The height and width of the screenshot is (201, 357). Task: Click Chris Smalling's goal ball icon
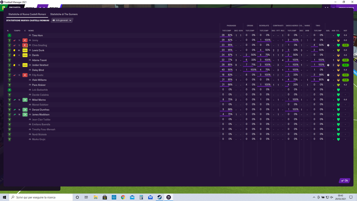point(328,45)
